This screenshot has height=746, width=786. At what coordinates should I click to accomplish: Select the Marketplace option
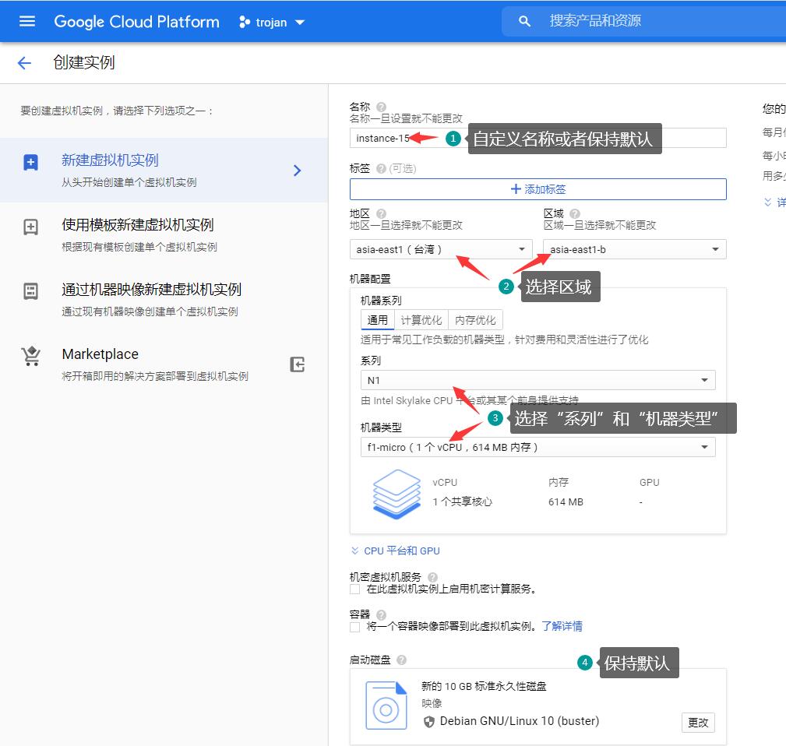(164, 364)
